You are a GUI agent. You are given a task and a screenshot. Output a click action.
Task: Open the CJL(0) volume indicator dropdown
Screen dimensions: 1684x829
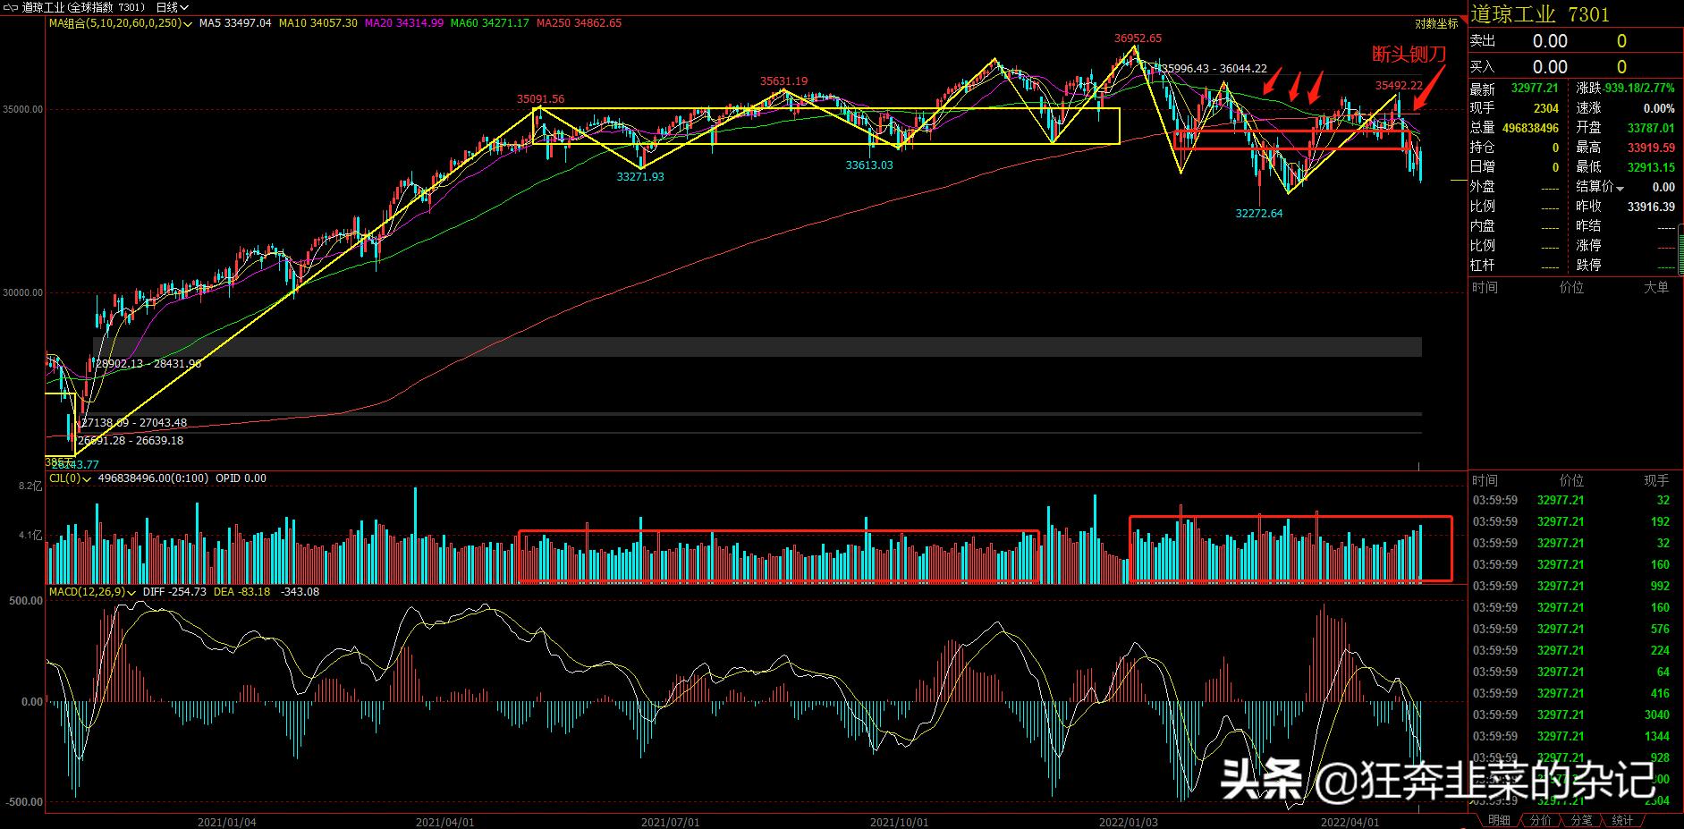(x=69, y=478)
